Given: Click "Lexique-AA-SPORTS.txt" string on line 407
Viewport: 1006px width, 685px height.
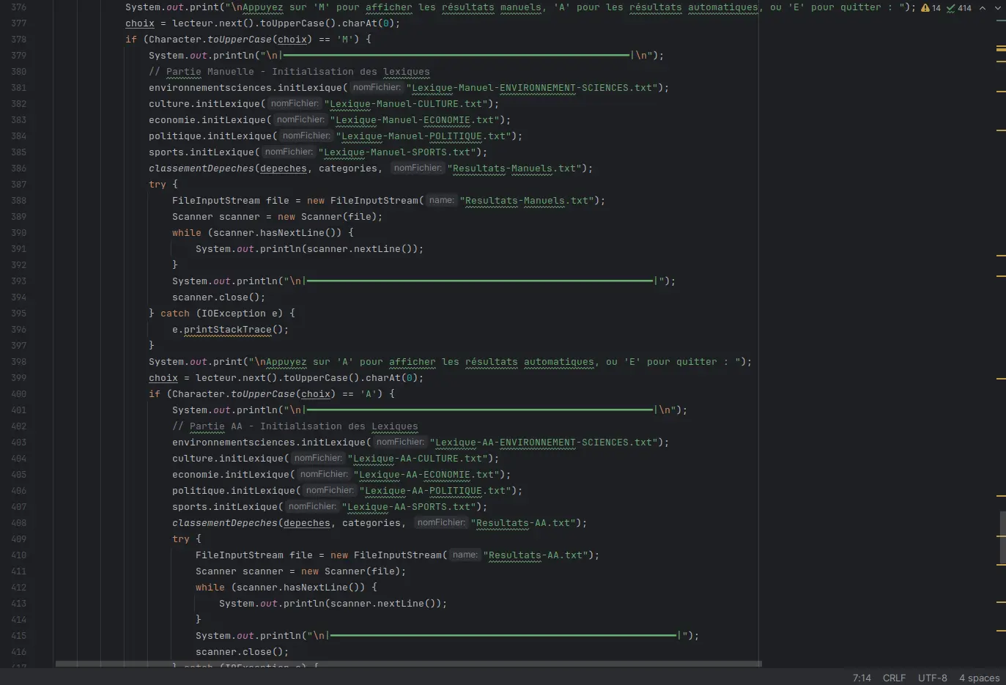Looking at the screenshot, I should (x=408, y=507).
